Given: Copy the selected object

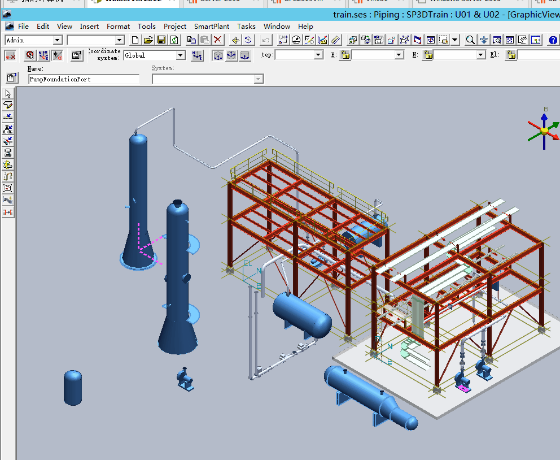Looking at the screenshot, I should (x=191, y=40).
